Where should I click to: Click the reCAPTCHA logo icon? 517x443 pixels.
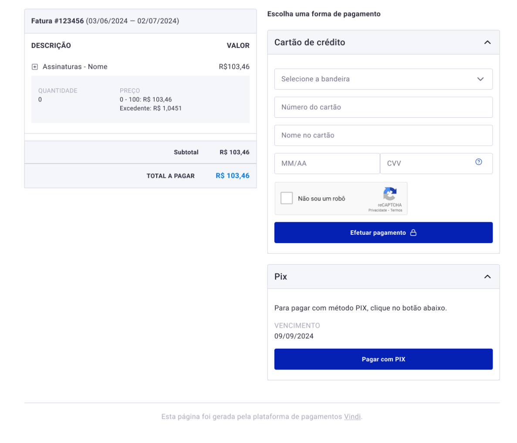pos(390,194)
